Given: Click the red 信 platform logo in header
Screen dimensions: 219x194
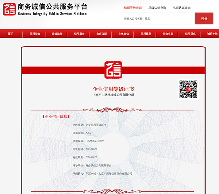Looking at the screenshot, I should (x=9, y=10).
